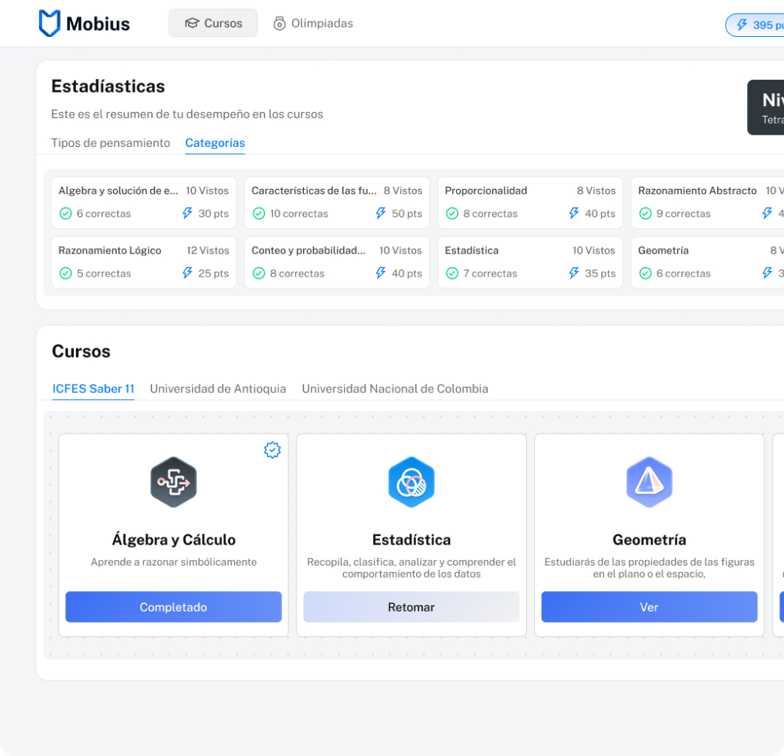Viewport: 784px width, 756px height.
Task: Select Universidad Nacional de Colombia tab
Action: [x=395, y=389]
